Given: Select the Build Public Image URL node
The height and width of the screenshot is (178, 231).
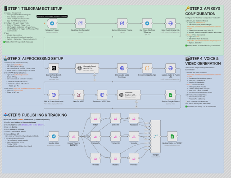Looking at the screenshot, I should coord(171,23).
